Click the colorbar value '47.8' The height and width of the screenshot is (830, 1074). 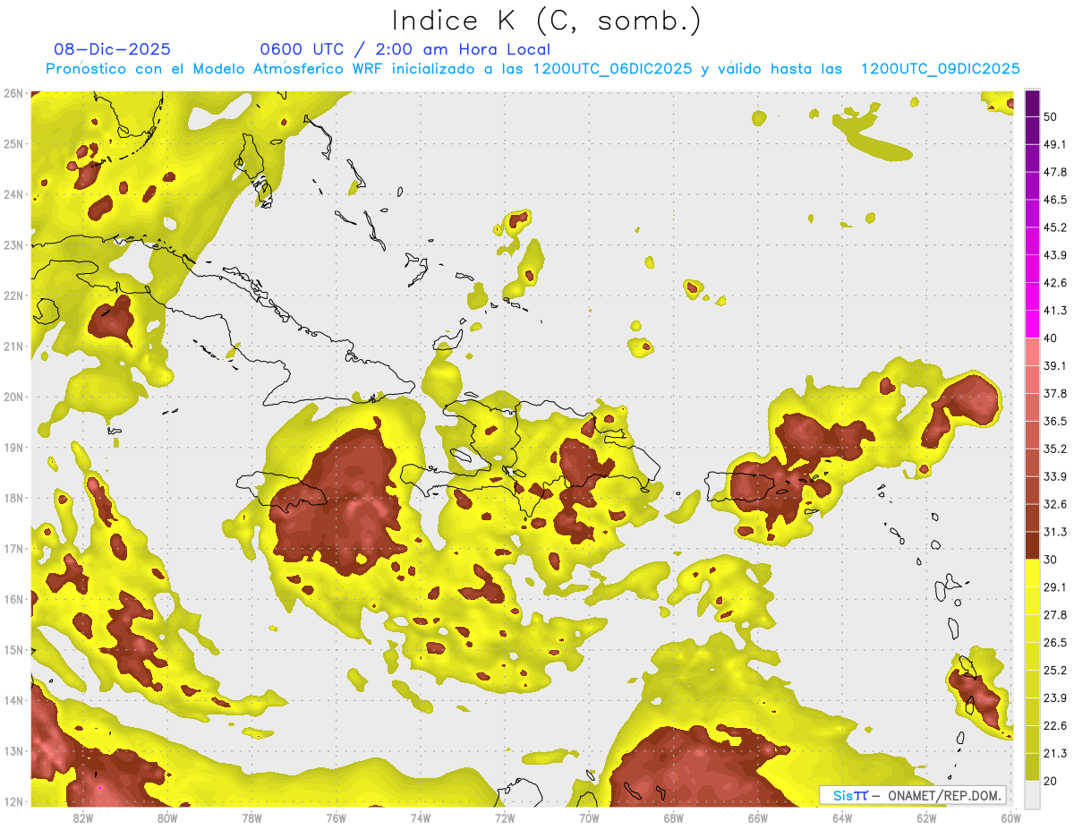[1055, 172]
